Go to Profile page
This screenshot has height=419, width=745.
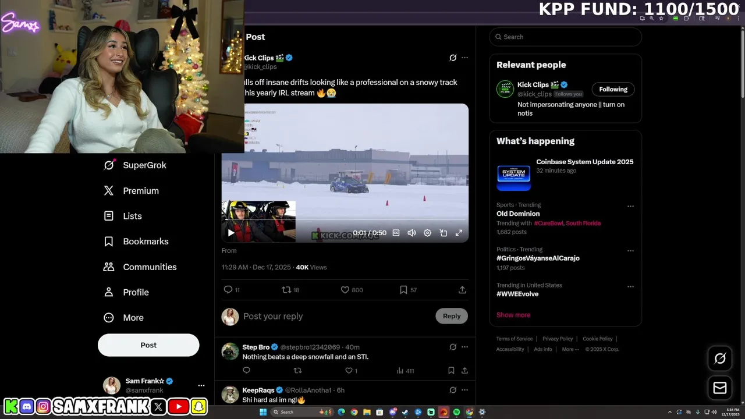pos(126,292)
